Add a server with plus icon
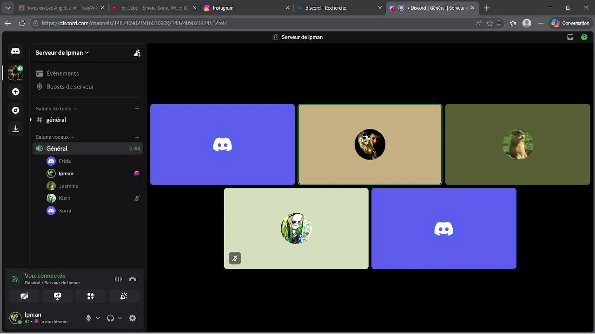 (x=15, y=92)
